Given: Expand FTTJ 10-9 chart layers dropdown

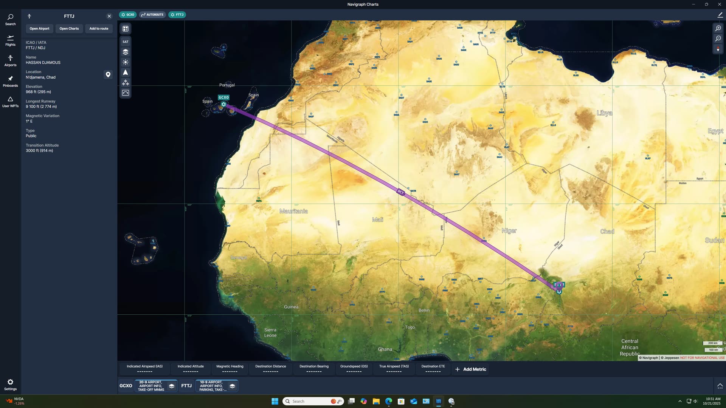Looking at the screenshot, I should pyautogui.click(x=233, y=386).
